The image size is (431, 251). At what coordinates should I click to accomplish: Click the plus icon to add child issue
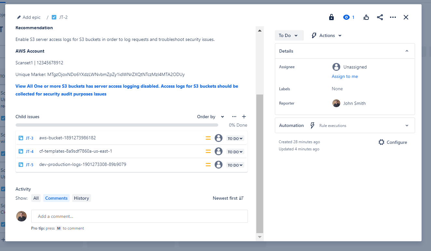(x=244, y=117)
